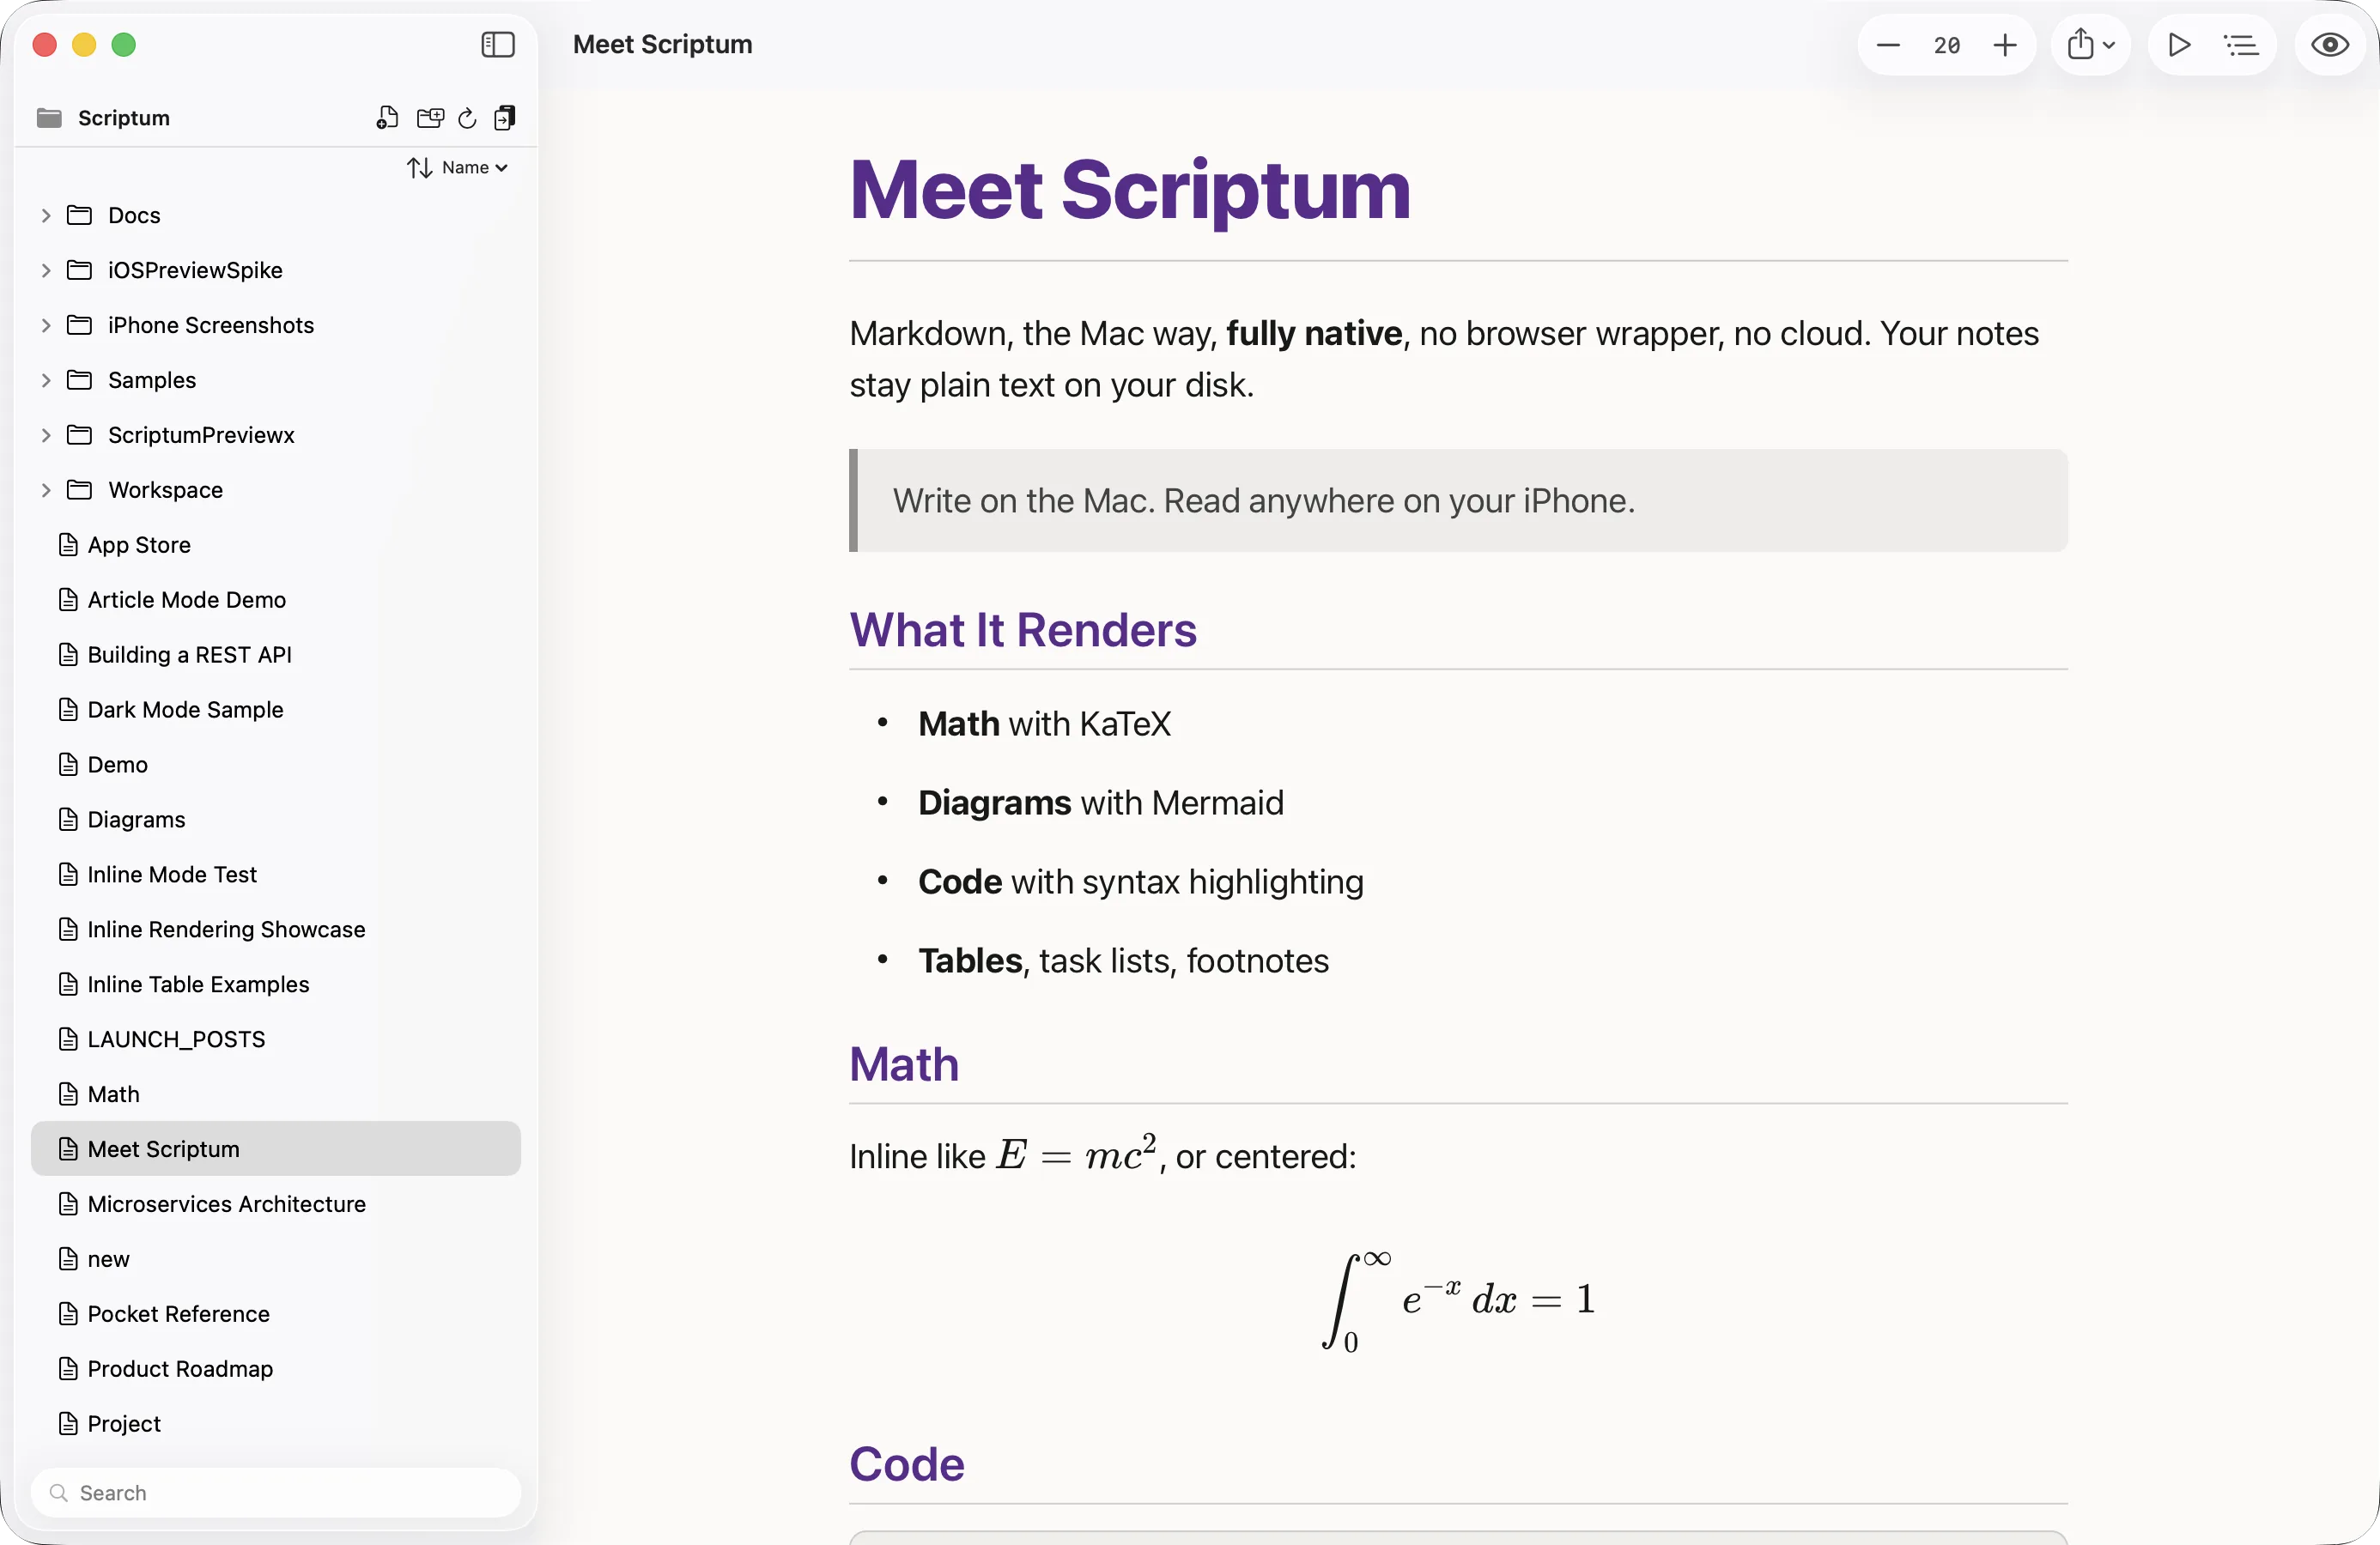Click the Project file document icon
The height and width of the screenshot is (1545, 2380).
pyautogui.click(x=68, y=1425)
